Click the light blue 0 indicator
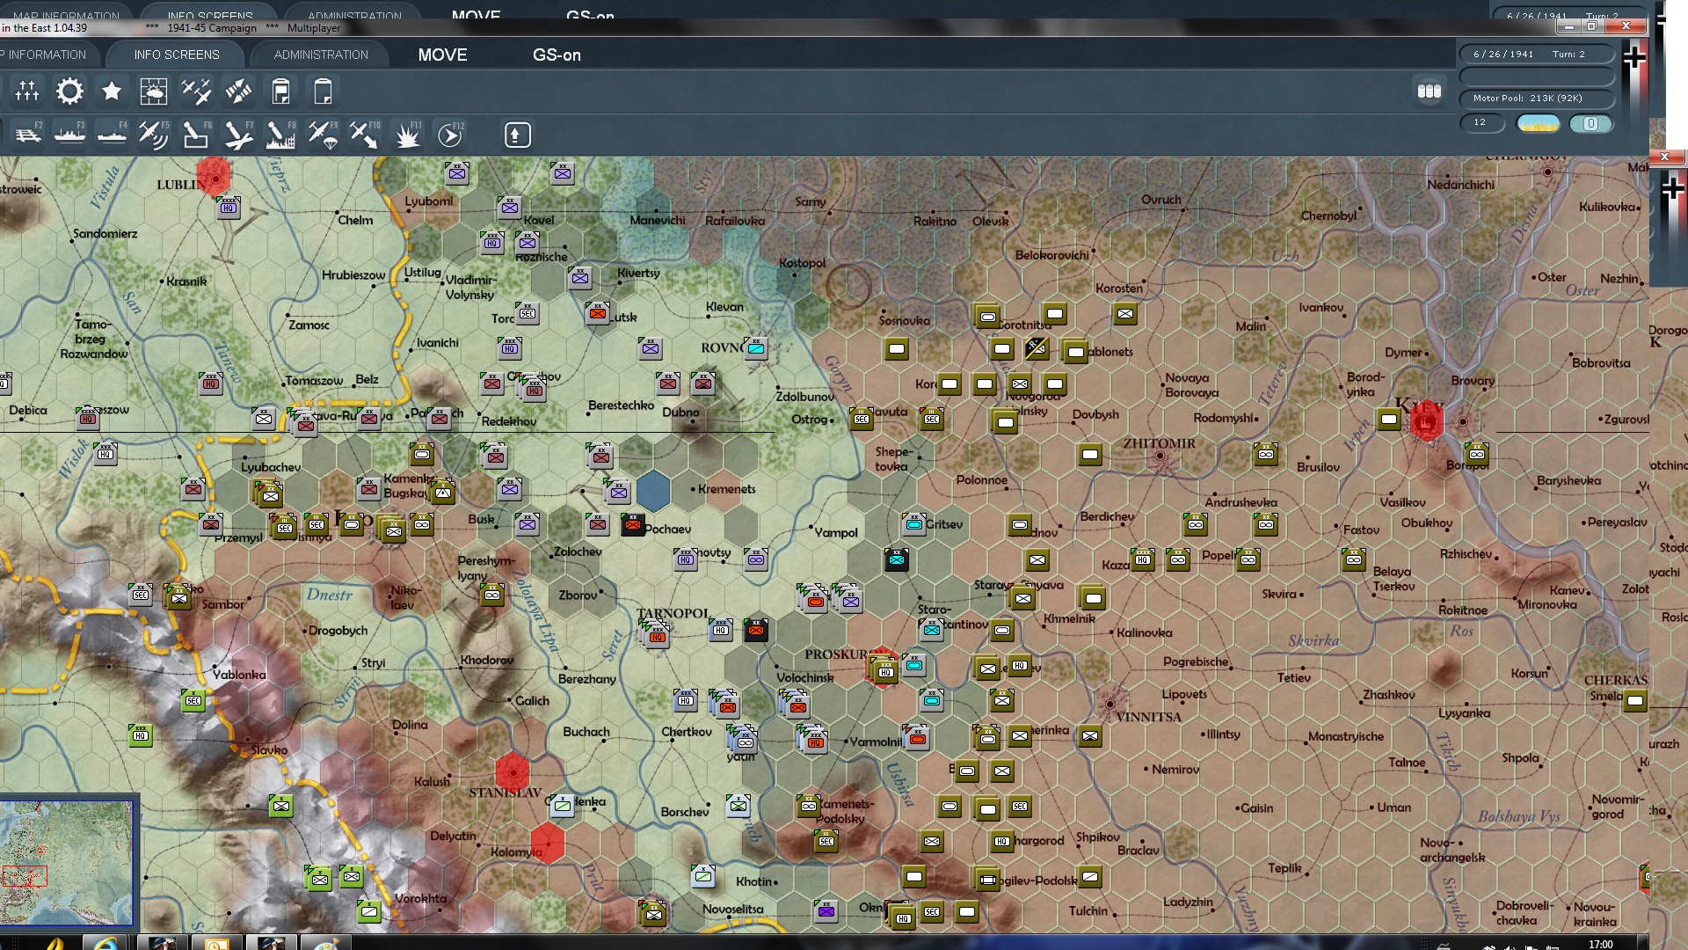 click(x=1590, y=123)
